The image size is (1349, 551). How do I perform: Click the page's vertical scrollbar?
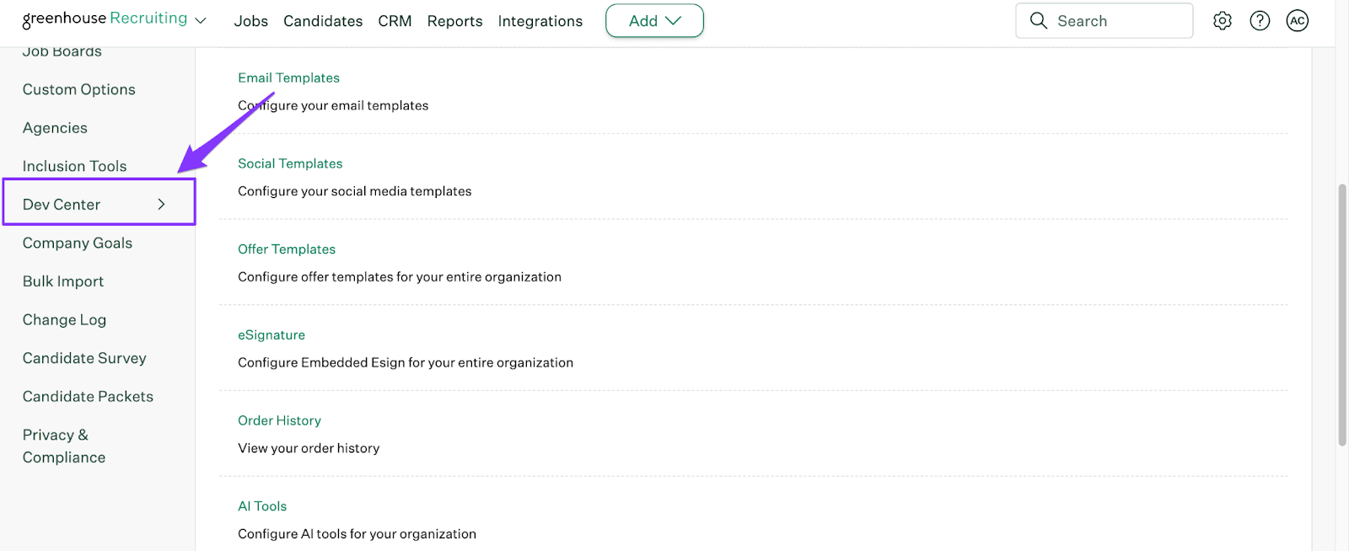coord(1342,313)
